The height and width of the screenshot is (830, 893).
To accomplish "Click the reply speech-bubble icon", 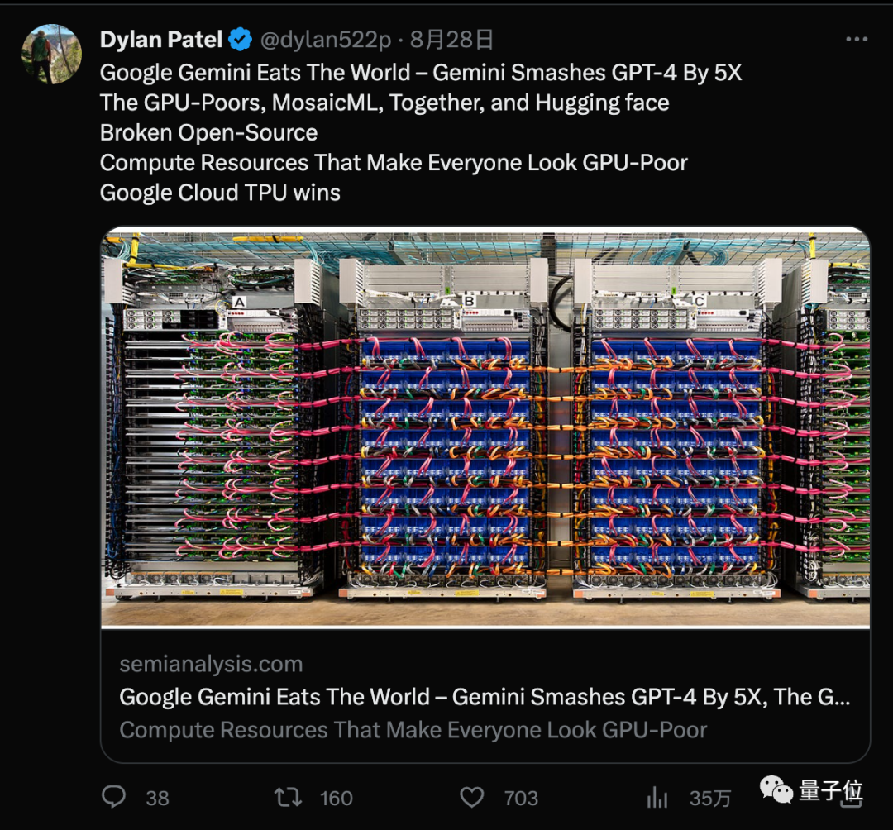I will point(113,798).
